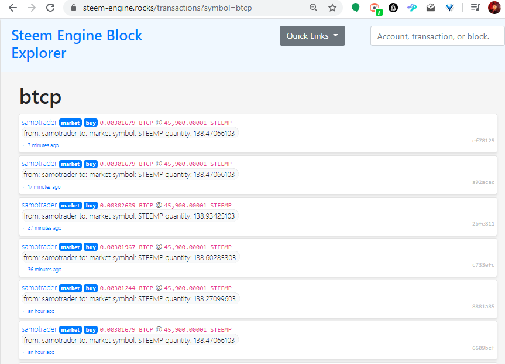Open transaction hash c733efc
The height and width of the screenshot is (364, 505).
coord(483,264)
